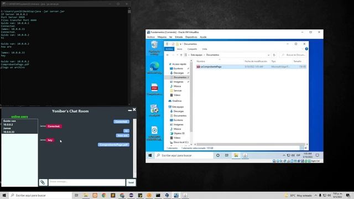This screenshot has height=199, width=354.
Task: Click VM Cortana circle icon
Action: click(x=218, y=155)
